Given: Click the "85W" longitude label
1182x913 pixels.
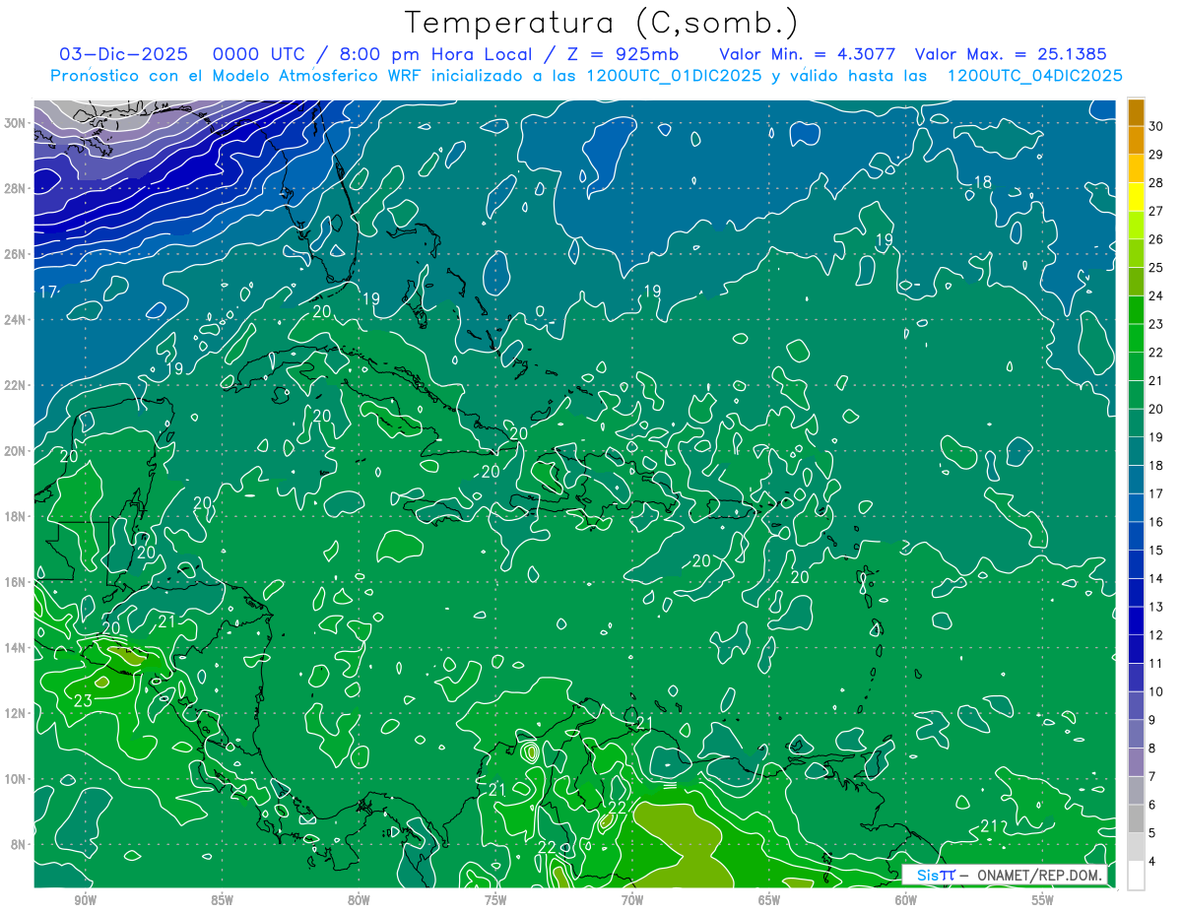Looking at the screenshot, I should click(x=223, y=900).
